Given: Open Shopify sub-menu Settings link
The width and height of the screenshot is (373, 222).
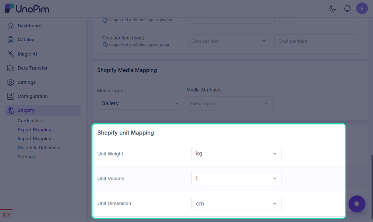Looking at the screenshot, I should [x=26, y=157].
